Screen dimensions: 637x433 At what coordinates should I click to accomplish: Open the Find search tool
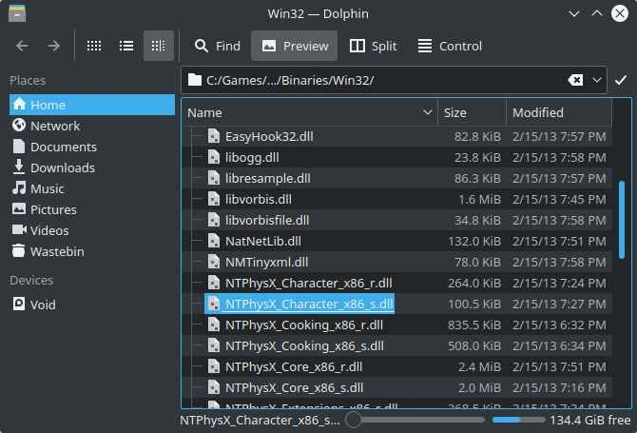[x=218, y=46]
